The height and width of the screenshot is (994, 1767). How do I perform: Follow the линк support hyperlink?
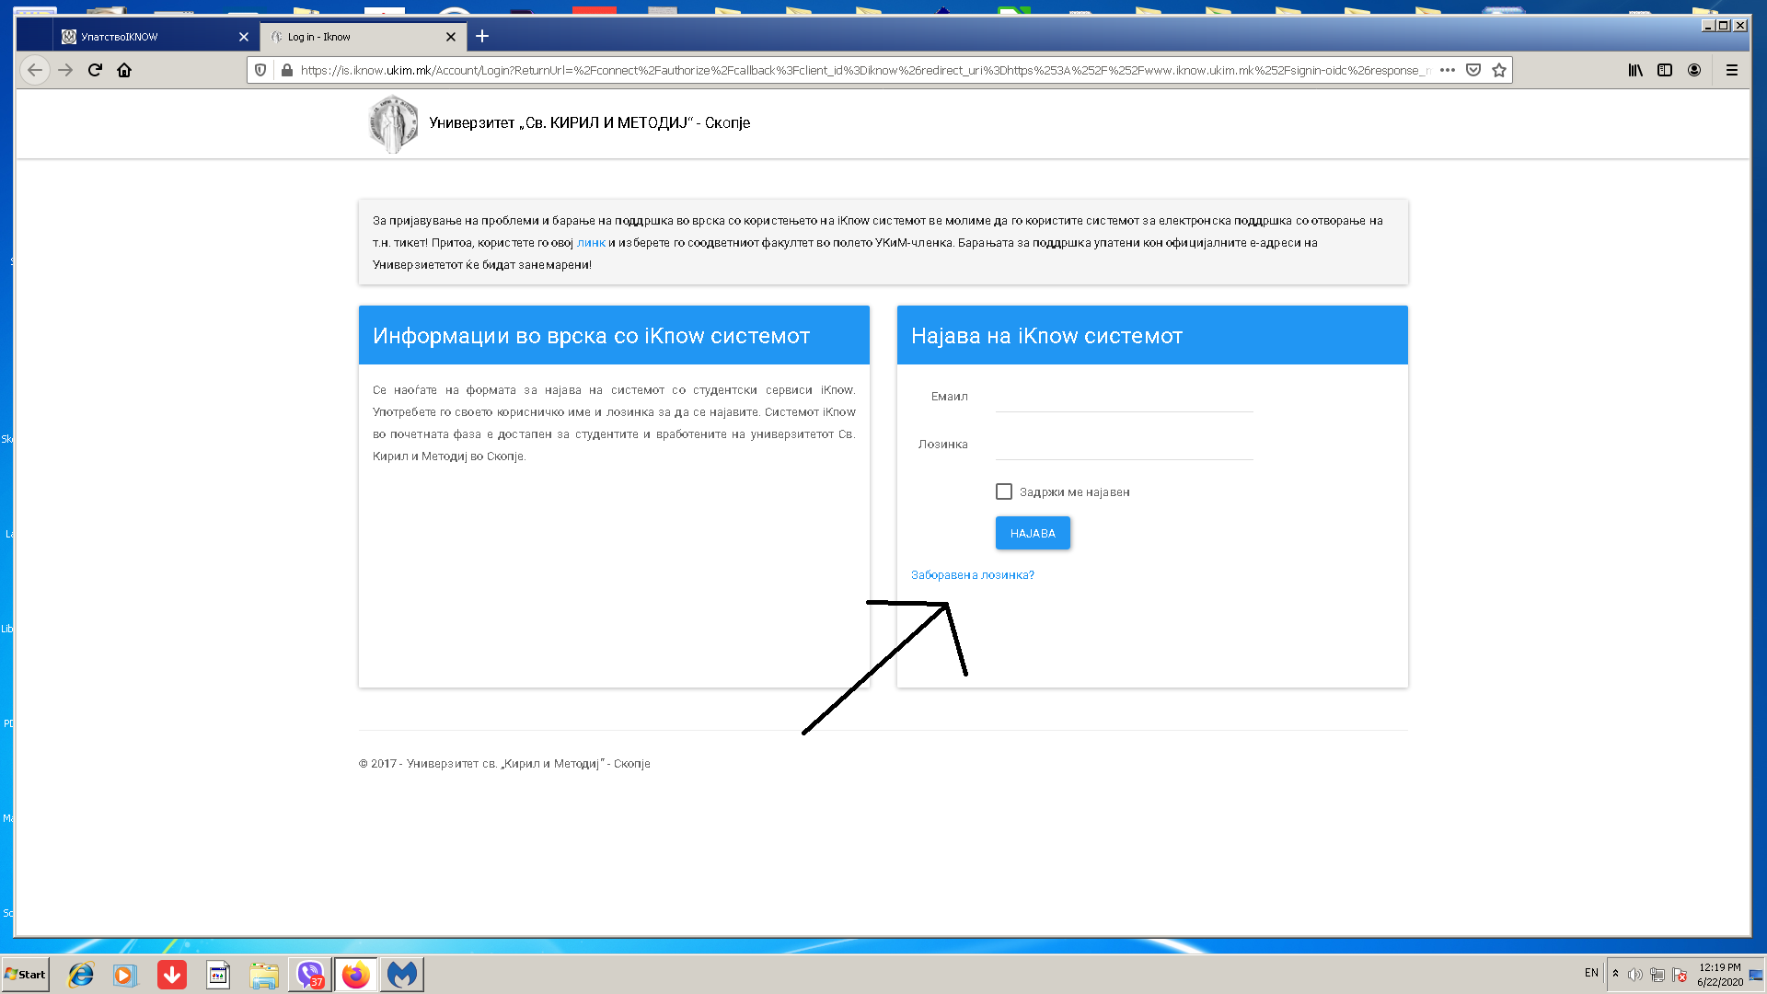[x=591, y=243]
